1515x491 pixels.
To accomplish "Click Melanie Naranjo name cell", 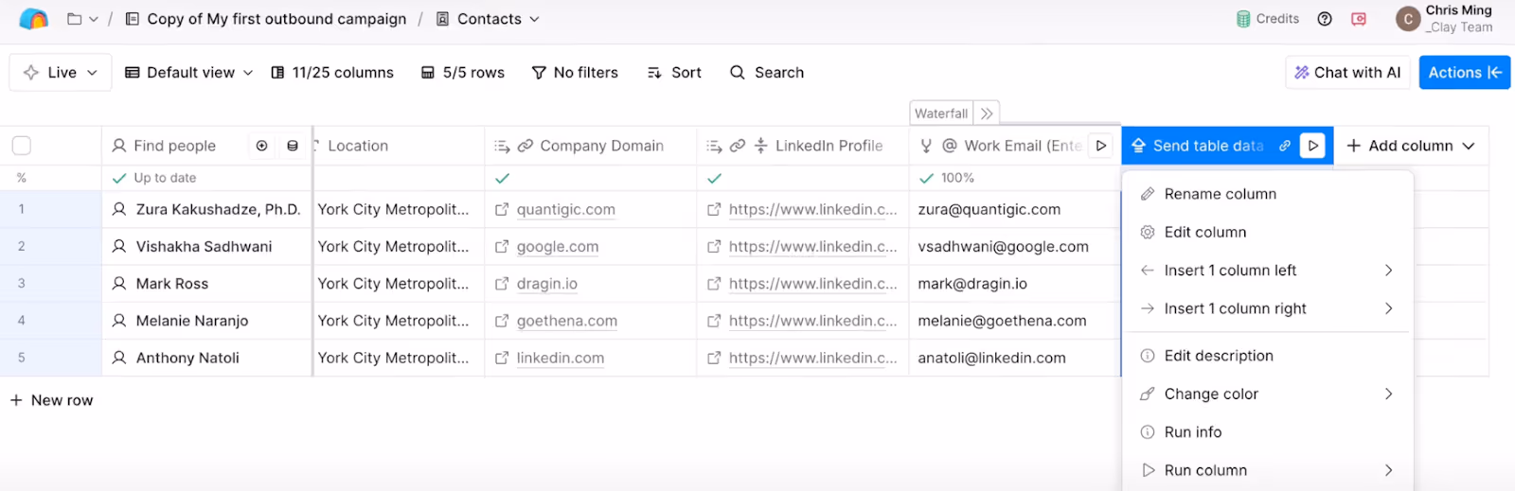I will pyautogui.click(x=206, y=321).
